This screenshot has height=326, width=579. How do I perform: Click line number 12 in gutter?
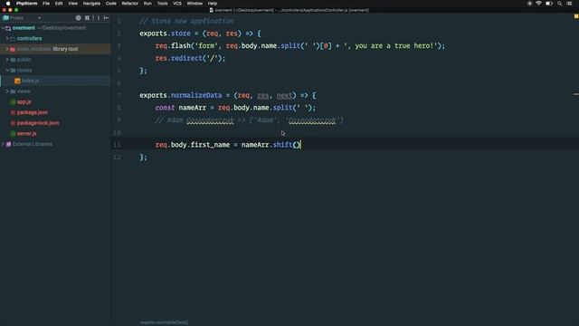(x=117, y=157)
